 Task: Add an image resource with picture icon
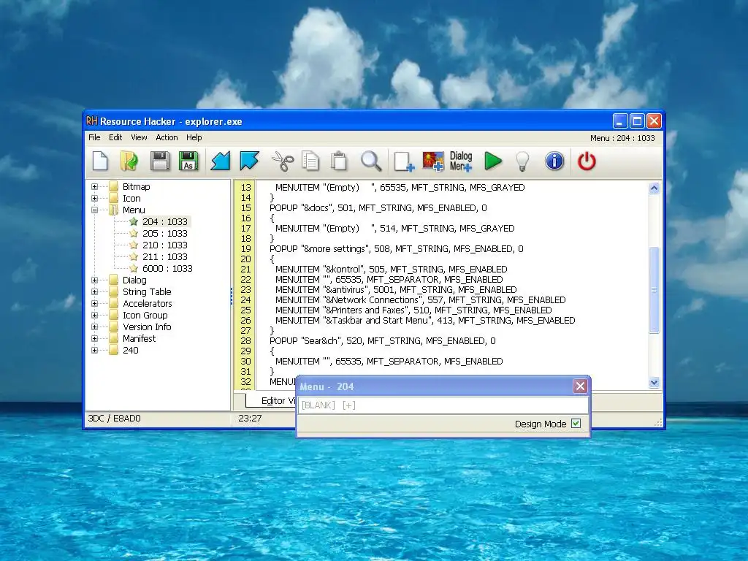click(x=433, y=161)
